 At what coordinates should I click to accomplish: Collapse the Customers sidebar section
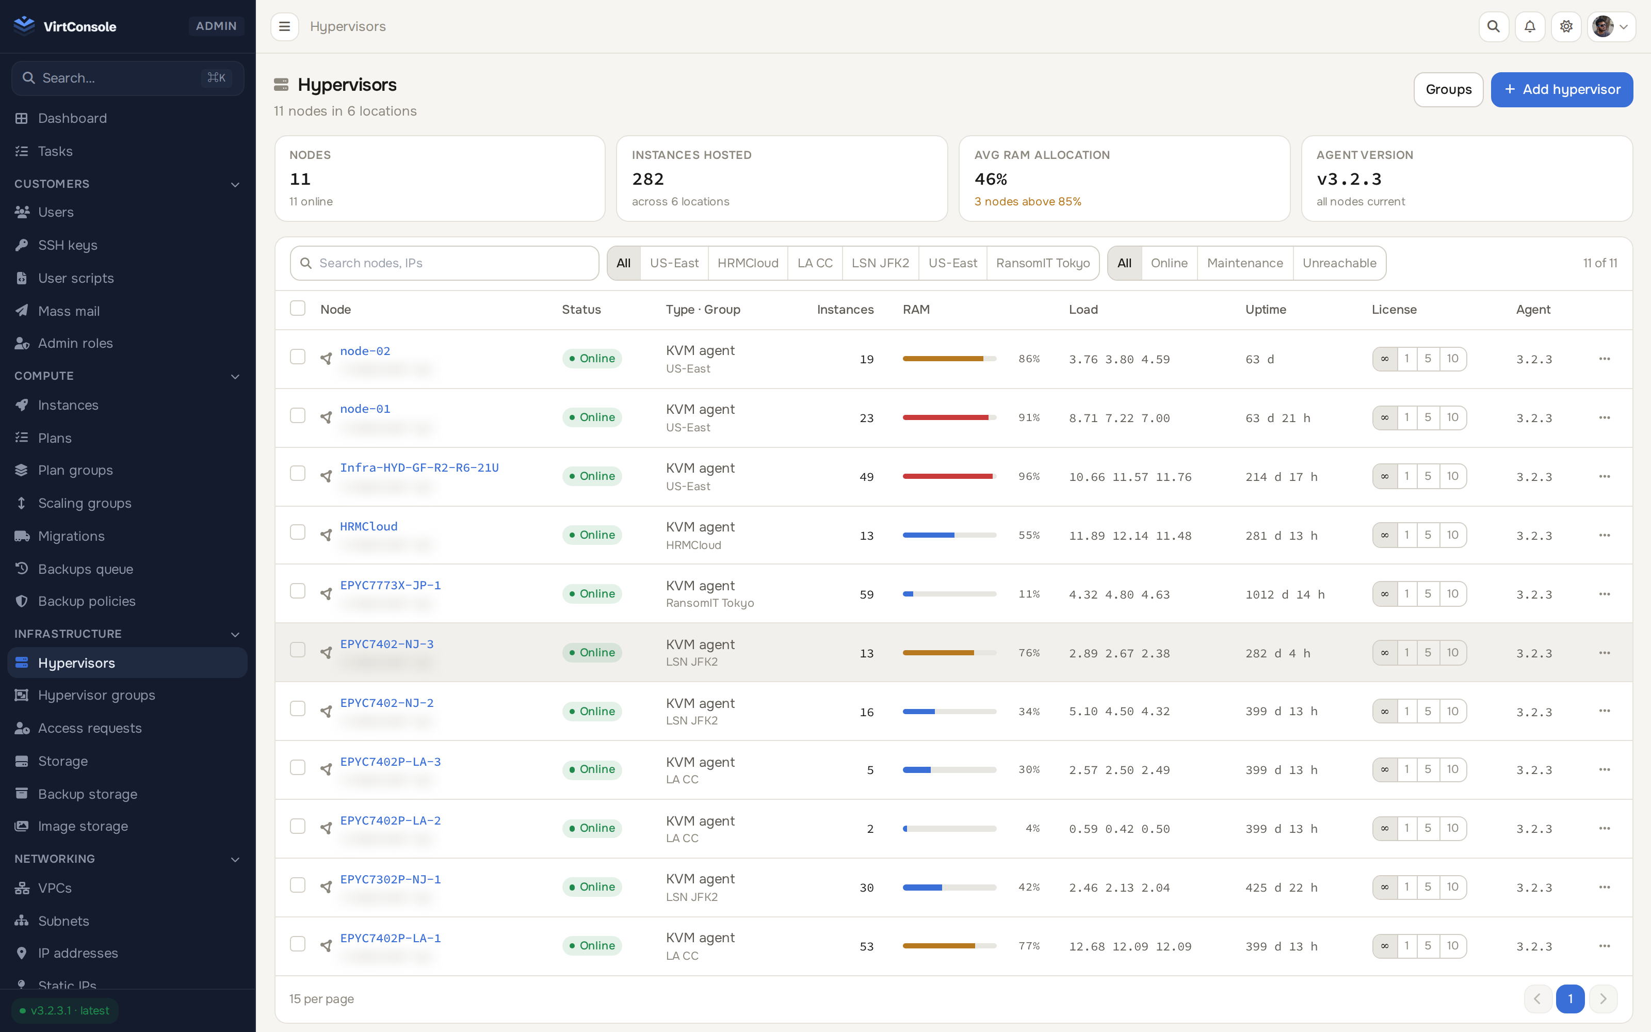[127, 184]
